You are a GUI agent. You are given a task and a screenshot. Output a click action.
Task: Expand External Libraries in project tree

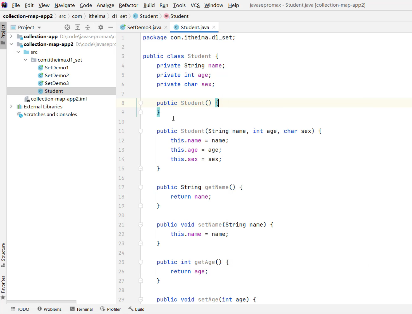click(11, 107)
